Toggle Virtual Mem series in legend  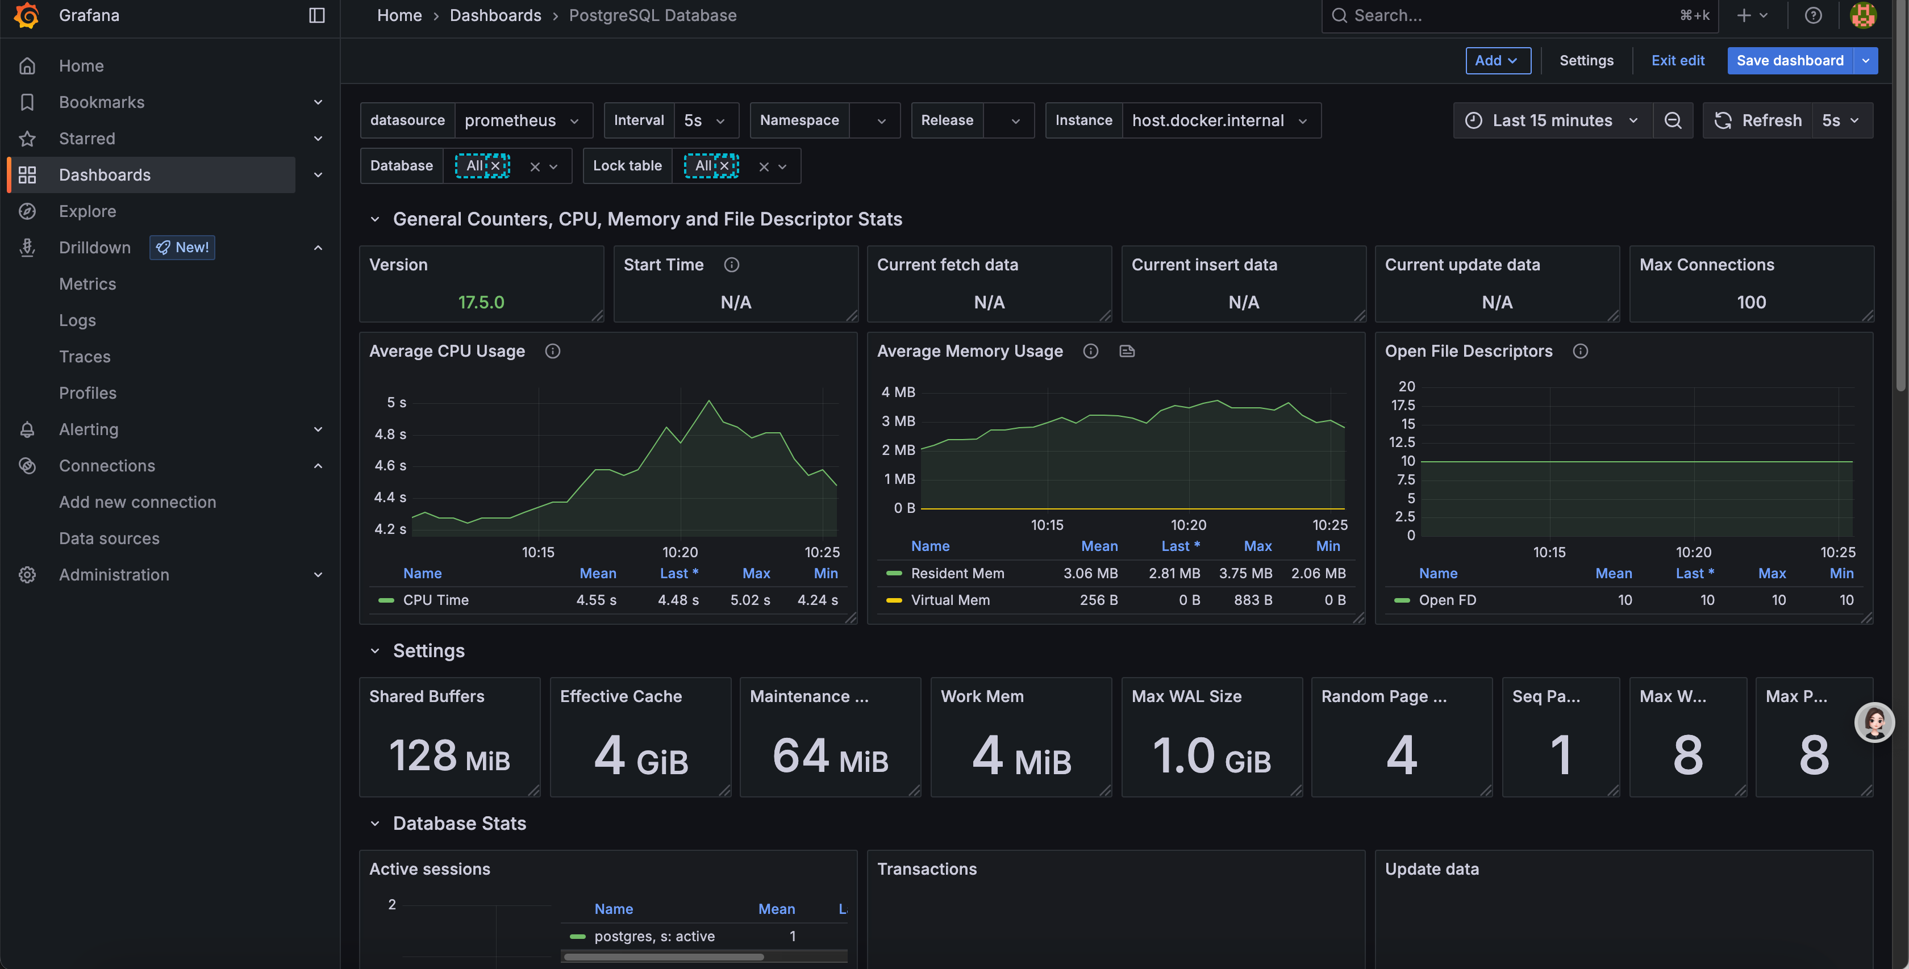coord(949,600)
